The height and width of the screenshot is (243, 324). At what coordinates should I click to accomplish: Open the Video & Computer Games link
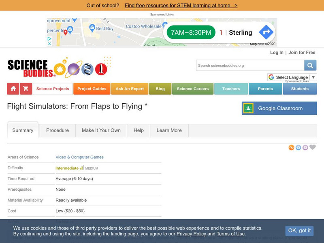(x=79, y=157)
